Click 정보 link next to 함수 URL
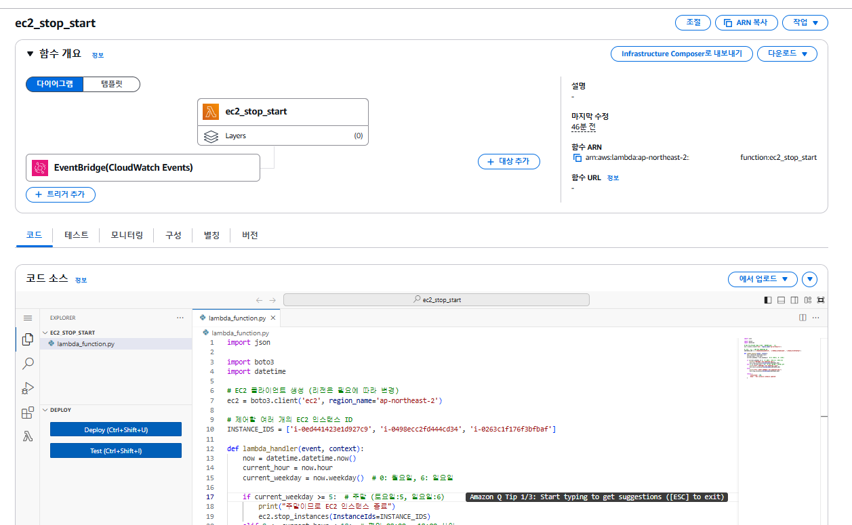 pyautogui.click(x=613, y=177)
